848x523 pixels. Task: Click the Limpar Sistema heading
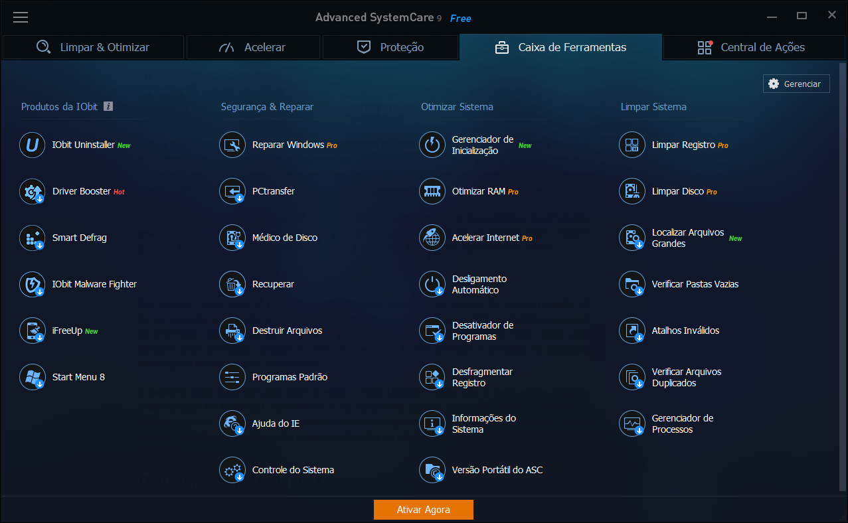(653, 106)
